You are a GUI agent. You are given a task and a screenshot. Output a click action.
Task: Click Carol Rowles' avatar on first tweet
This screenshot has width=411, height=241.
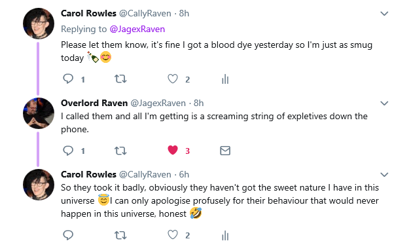coord(39,24)
